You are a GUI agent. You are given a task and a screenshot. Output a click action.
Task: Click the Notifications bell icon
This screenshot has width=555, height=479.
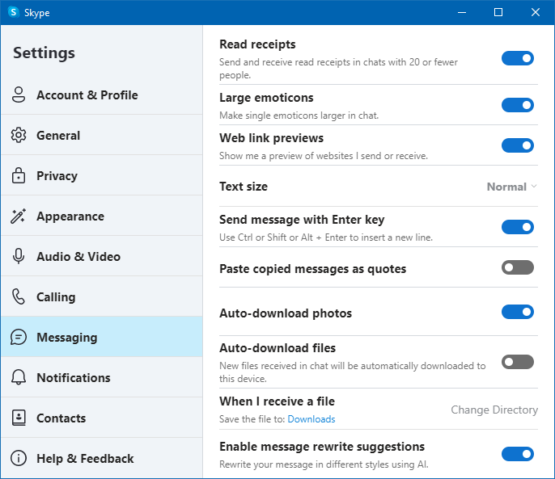[19, 377]
